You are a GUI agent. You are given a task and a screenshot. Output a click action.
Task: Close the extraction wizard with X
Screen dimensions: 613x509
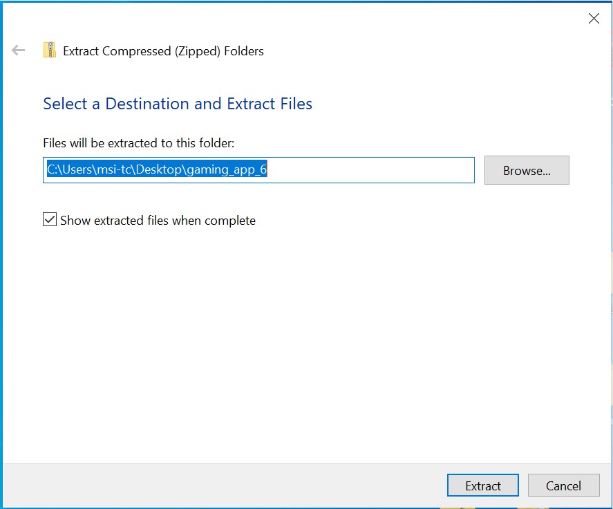594,18
